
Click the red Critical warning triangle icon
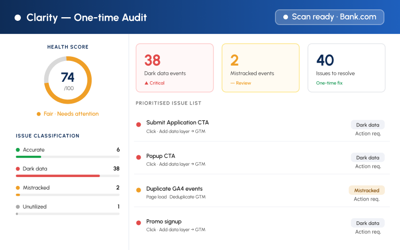coord(146,83)
